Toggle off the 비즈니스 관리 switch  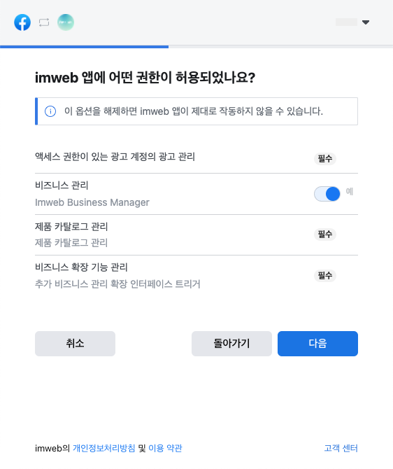pos(327,194)
